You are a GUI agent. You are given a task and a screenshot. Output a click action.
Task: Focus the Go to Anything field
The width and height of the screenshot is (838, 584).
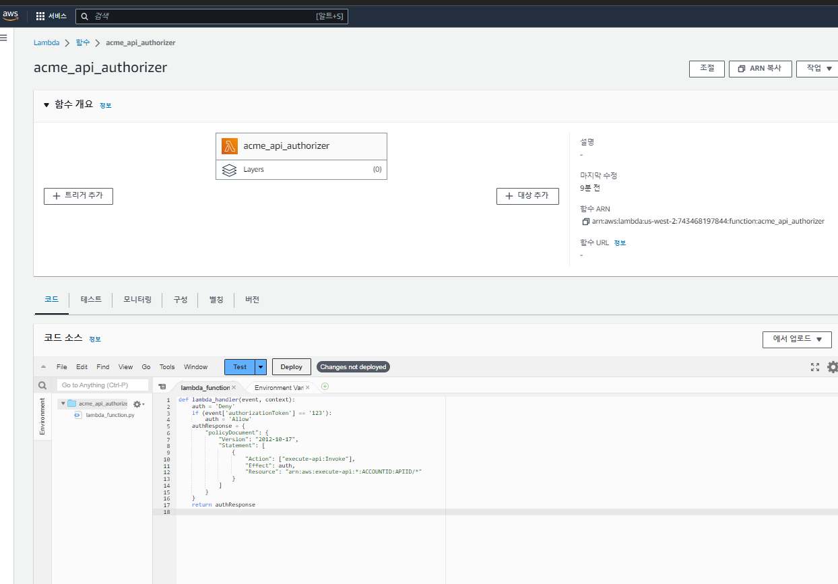(102, 385)
